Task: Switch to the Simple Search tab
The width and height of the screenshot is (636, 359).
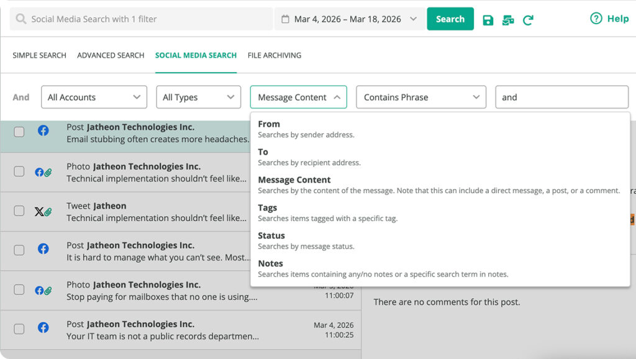Action: [39, 55]
